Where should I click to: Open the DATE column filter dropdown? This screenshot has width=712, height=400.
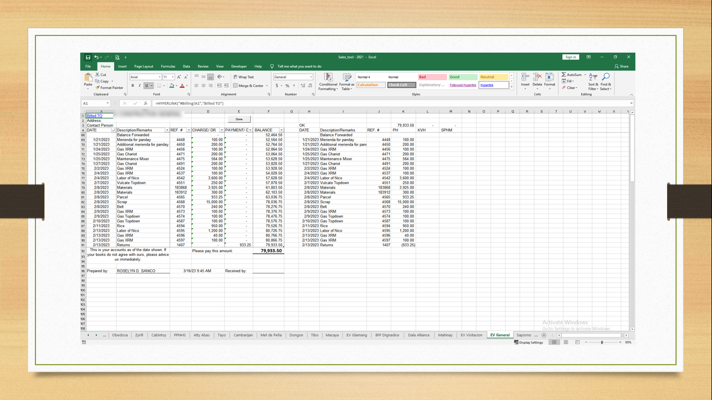(113, 130)
